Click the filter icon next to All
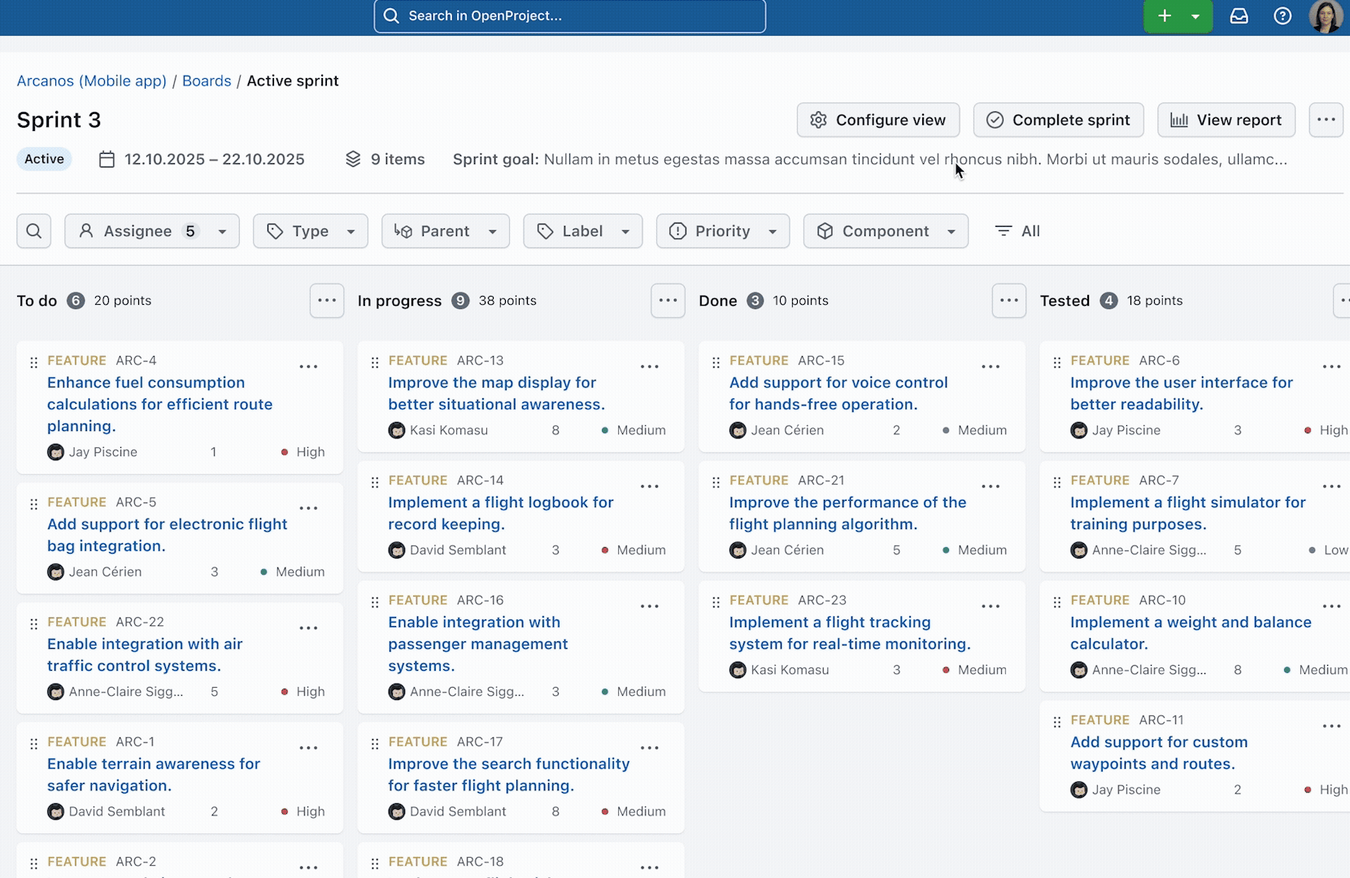The width and height of the screenshot is (1350, 878). pyautogui.click(x=1003, y=231)
